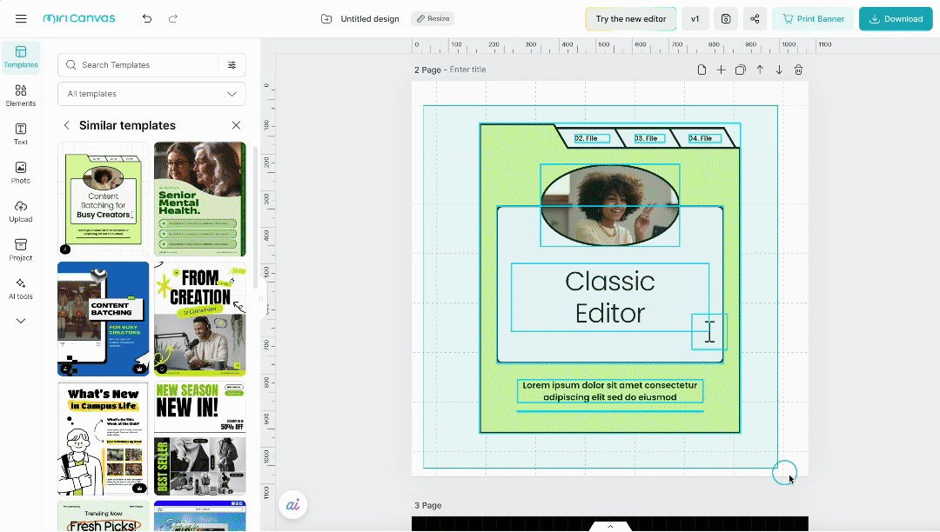Image resolution: width=940 pixels, height=532 pixels.
Task: Open the Elements sidebar tab
Action: (x=21, y=96)
